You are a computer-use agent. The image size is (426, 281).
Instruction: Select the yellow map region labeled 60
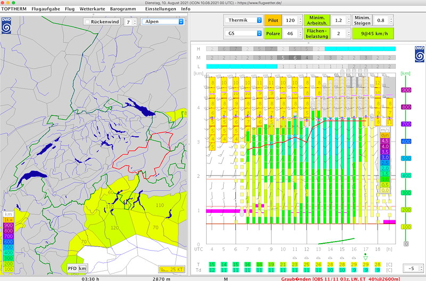click(x=111, y=192)
